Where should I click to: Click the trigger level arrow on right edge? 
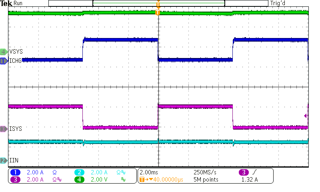click(306, 116)
